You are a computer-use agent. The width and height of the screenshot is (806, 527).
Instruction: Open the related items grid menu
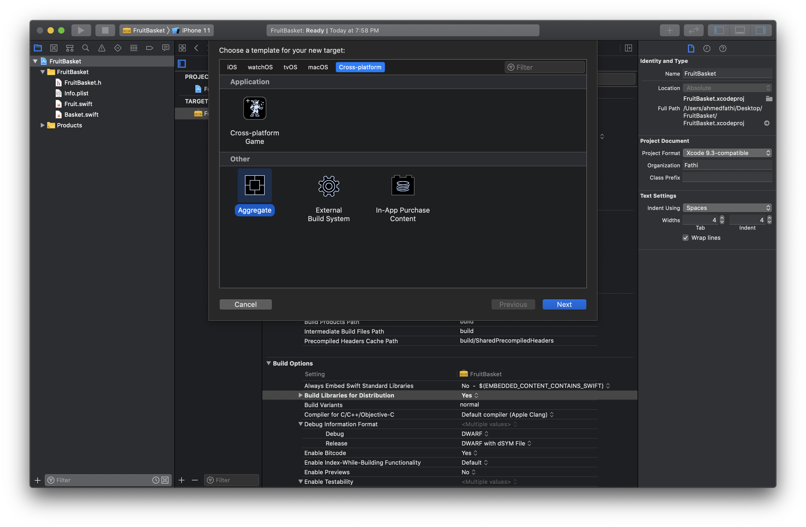pyautogui.click(x=183, y=48)
